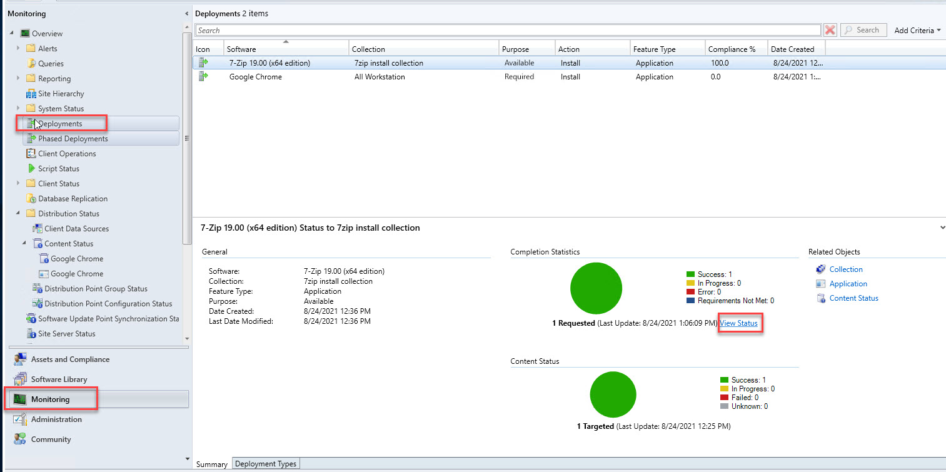Open the Database Replication node icon

point(31,199)
